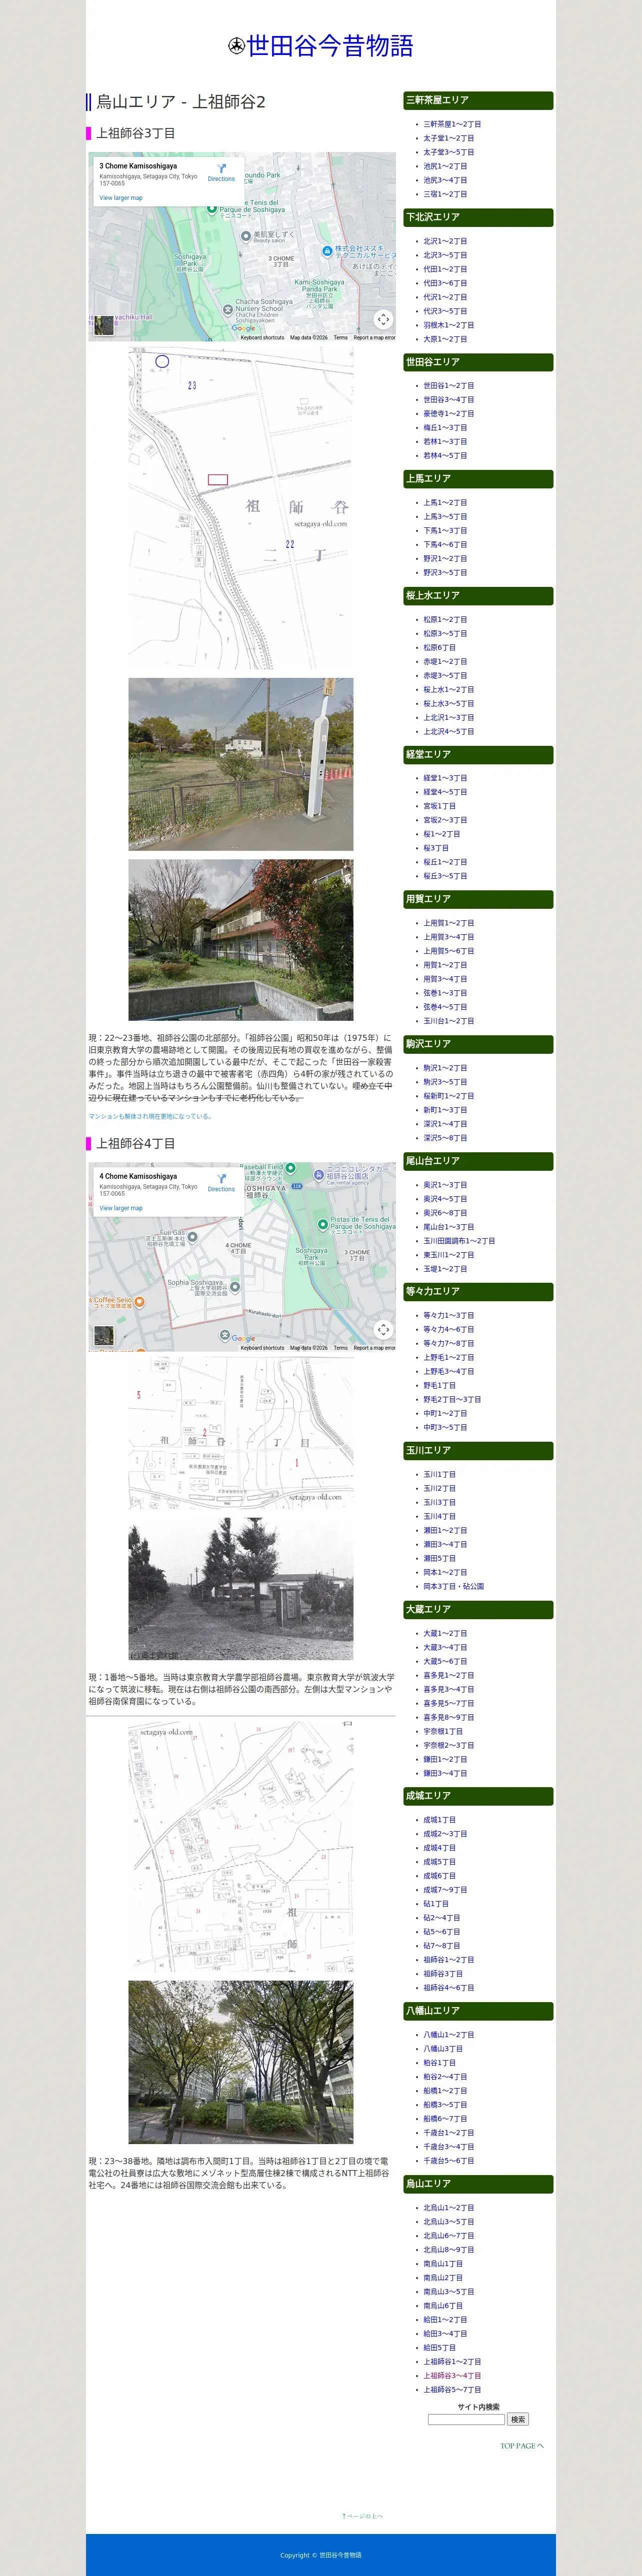Switch 3 Chome map to satellite imagery thumbnail
The width and height of the screenshot is (642, 2576).
104,326
